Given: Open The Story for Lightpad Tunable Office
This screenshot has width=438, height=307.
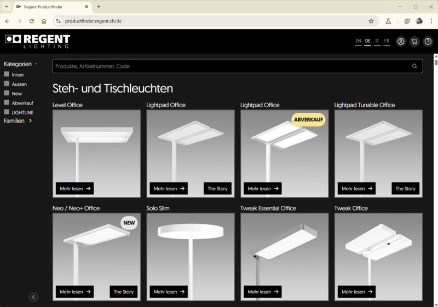Looking at the screenshot, I should (x=405, y=189).
